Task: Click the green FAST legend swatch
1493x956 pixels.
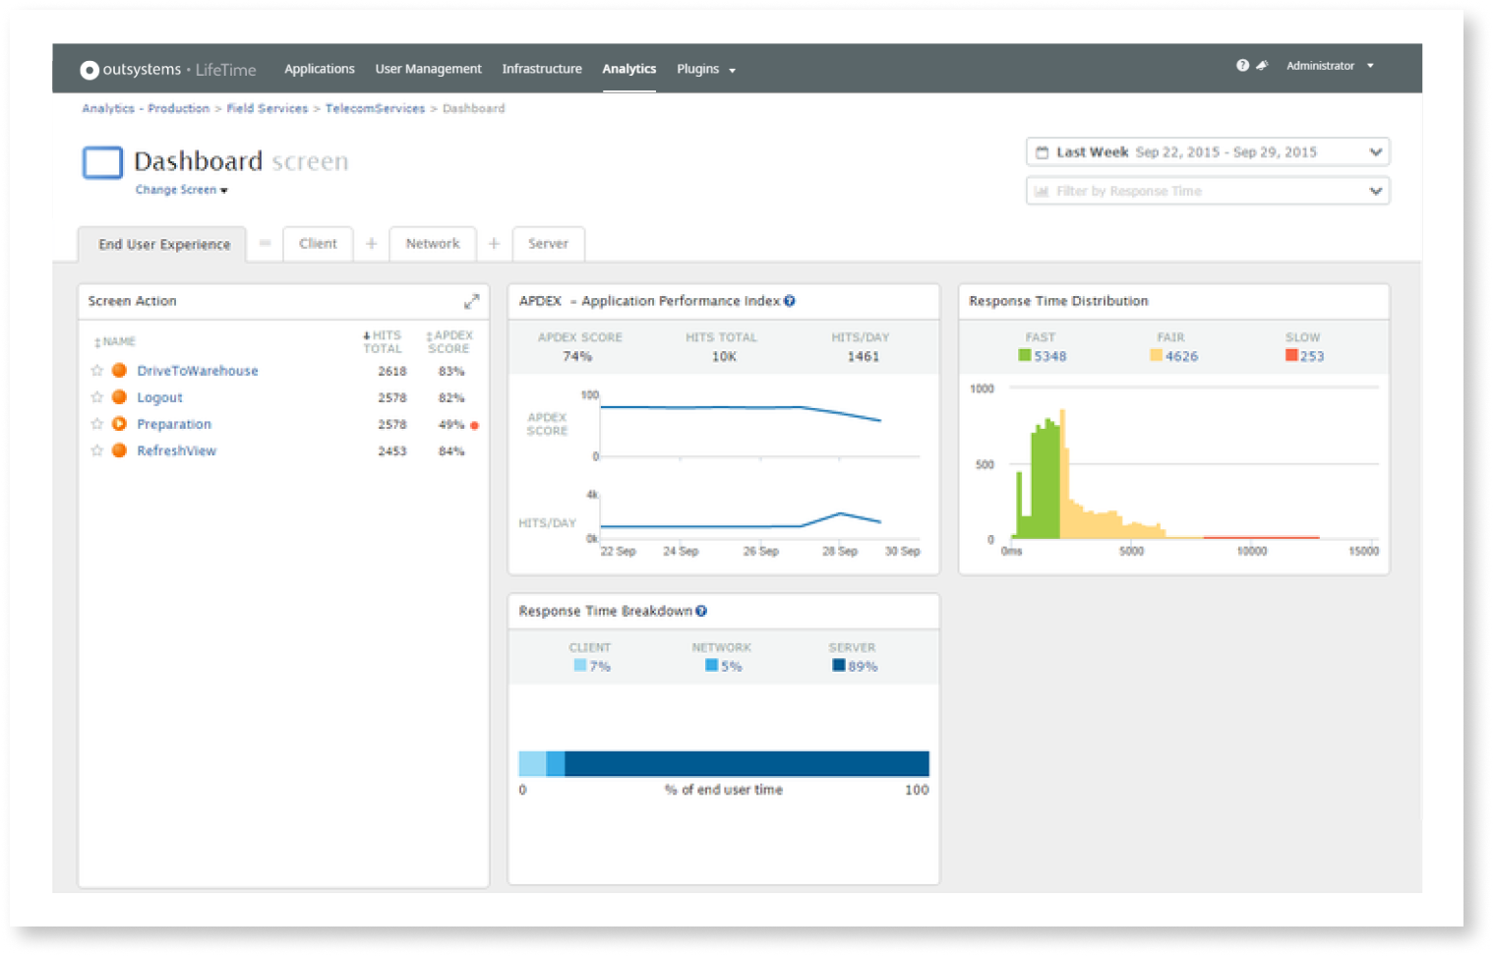Action: pos(1024,354)
